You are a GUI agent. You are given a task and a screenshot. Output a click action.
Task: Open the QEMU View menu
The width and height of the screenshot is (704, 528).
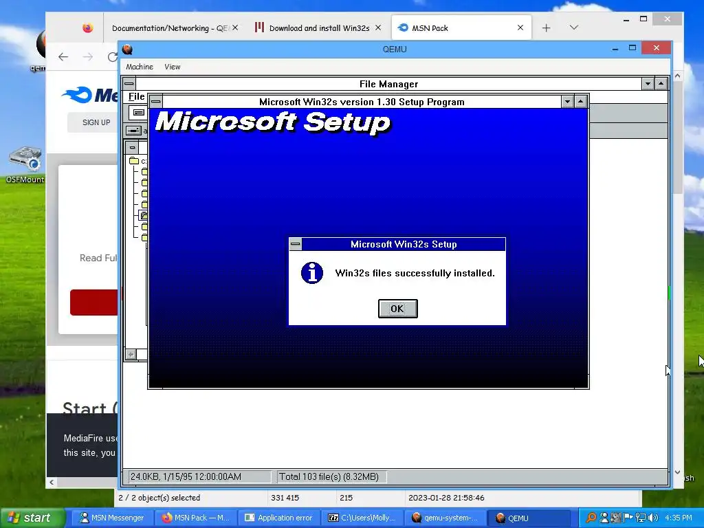[x=172, y=67]
